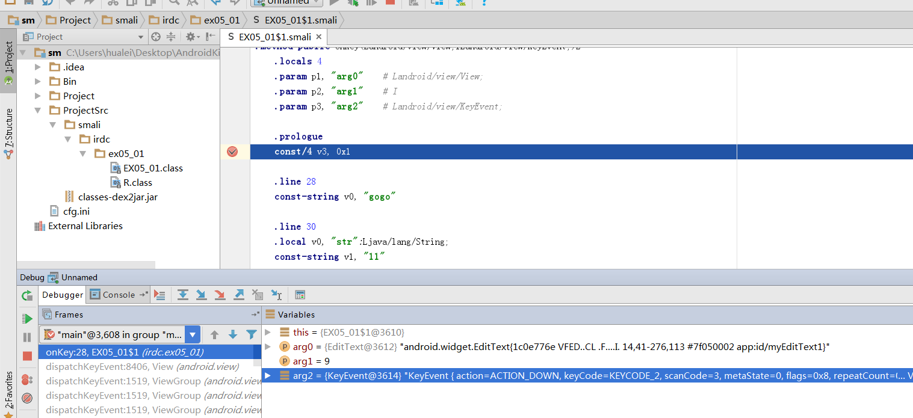The width and height of the screenshot is (913, 418).
Task: Force step into with the red arrow
Action: [x=220, y=295]
